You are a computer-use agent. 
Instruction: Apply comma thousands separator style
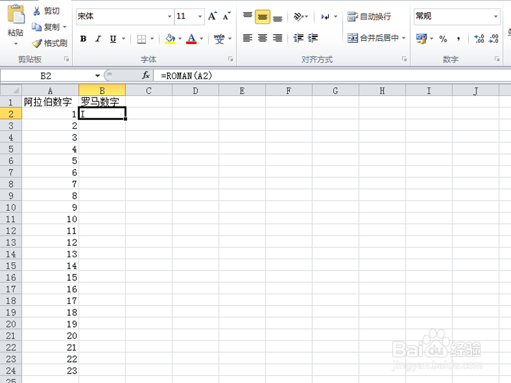click(458, 39)
